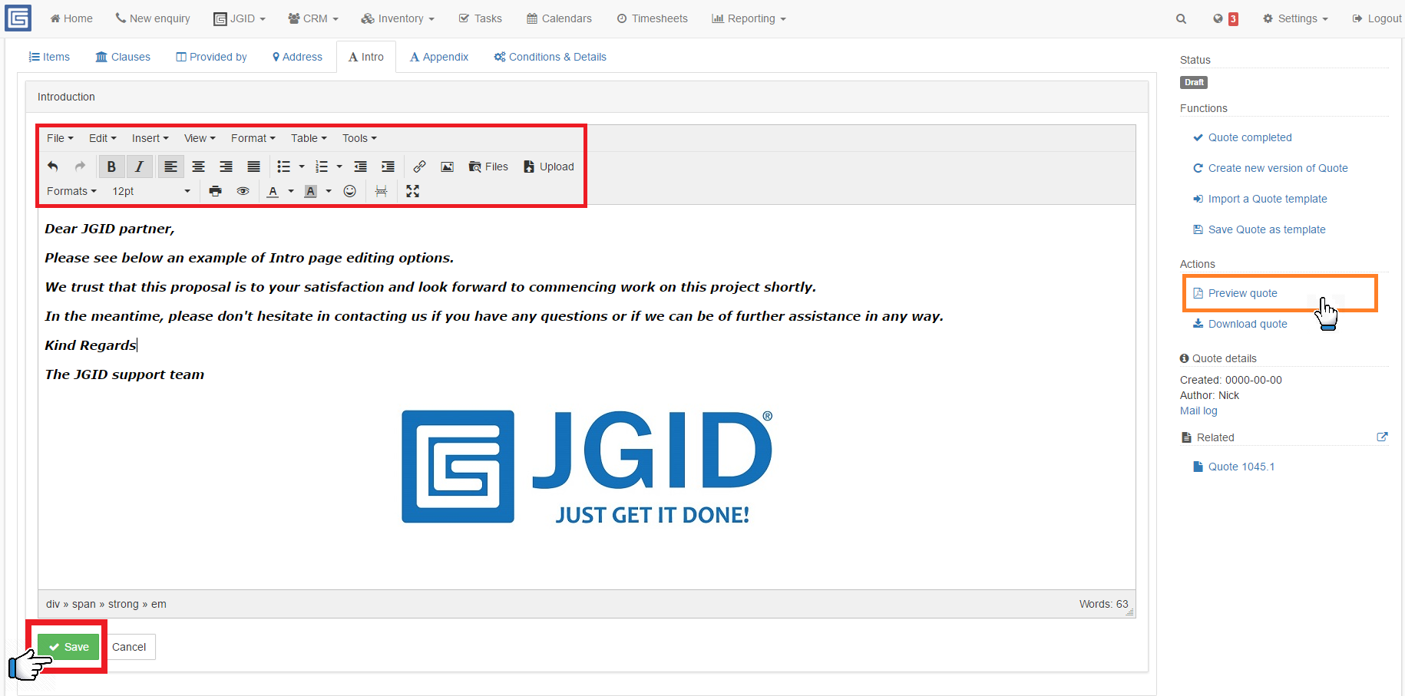This screenshot has width=1405, height=696.
Task: Print the editor content
Action: tap(215, 191)
